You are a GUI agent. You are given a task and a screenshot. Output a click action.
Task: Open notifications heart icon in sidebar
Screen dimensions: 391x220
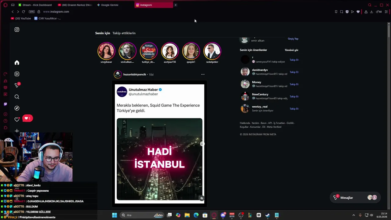point(17,119)
